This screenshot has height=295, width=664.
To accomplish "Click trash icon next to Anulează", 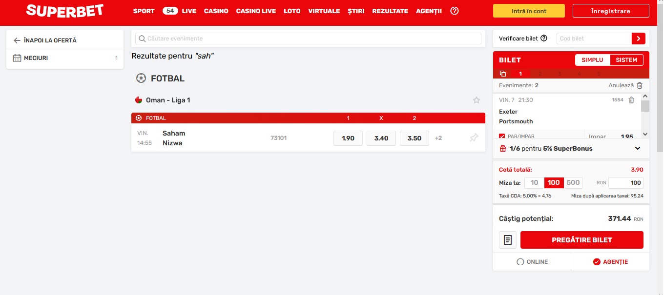I will (x=640, y=85).
